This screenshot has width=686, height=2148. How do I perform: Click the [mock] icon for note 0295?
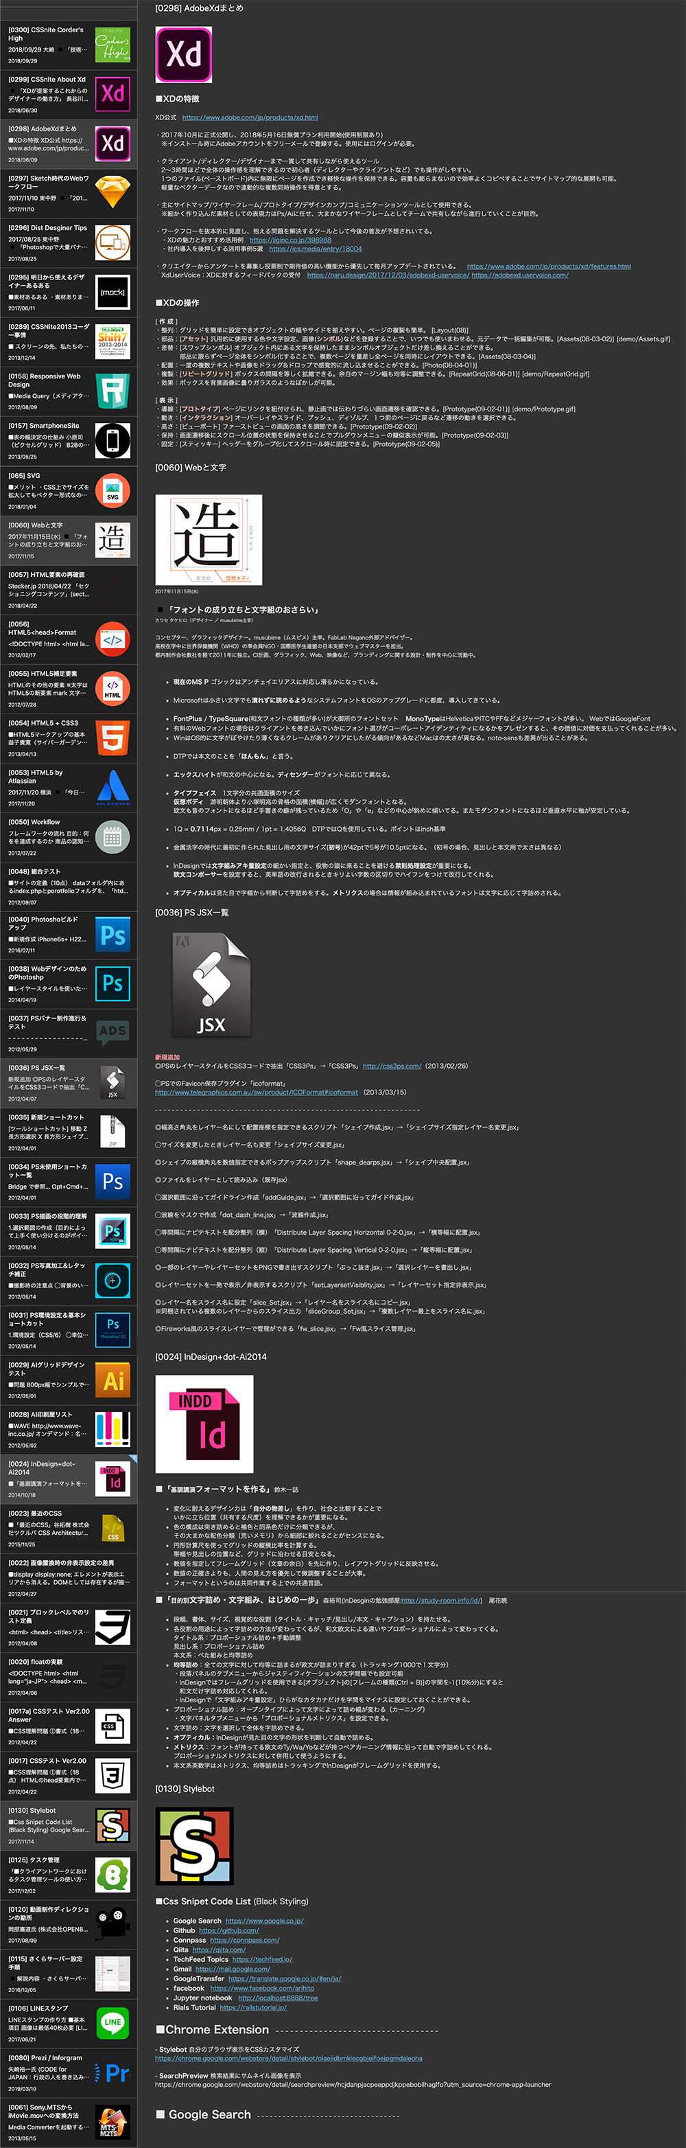click(x=113, y=293)
